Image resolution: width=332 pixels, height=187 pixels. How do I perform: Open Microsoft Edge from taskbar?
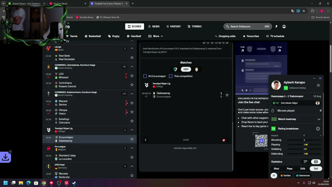point(29,183)
